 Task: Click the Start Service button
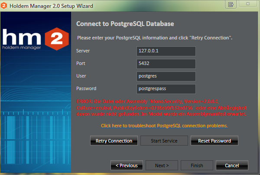(164, 141)
